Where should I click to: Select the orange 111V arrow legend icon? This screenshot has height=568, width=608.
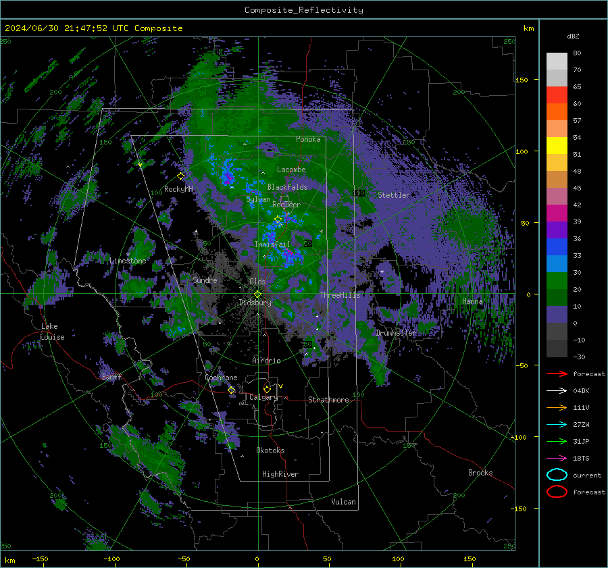pos(557,407)
